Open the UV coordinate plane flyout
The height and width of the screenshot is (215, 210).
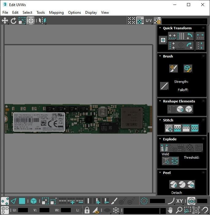[149, 21]
